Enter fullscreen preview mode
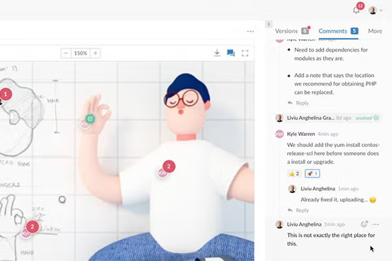This screenshot has width=392, height=261. pos(245,53)
